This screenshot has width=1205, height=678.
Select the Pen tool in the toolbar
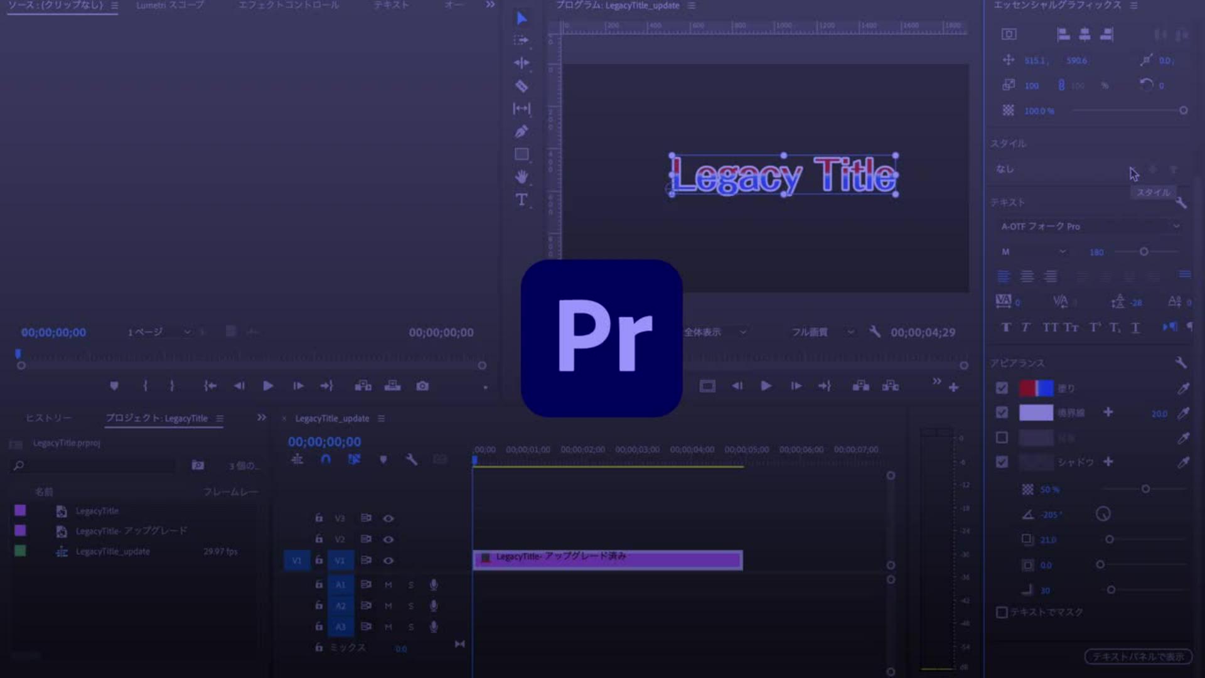(521, 131)
